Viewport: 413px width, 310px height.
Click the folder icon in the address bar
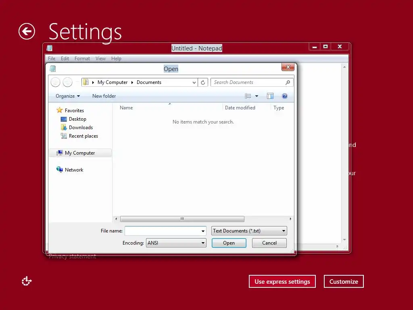point(86,82)
